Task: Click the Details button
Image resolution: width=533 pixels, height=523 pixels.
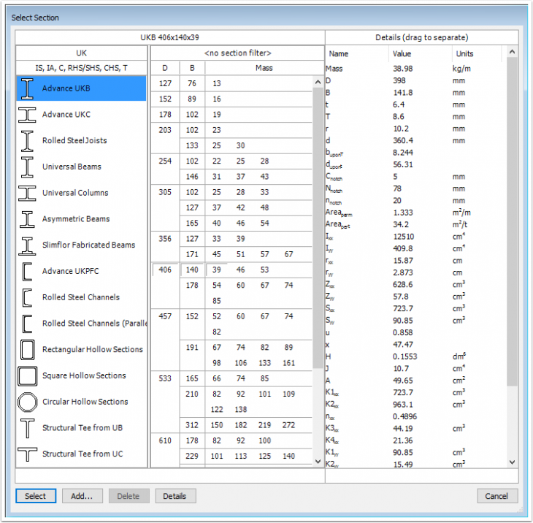Action: click(x=175, y=496)
